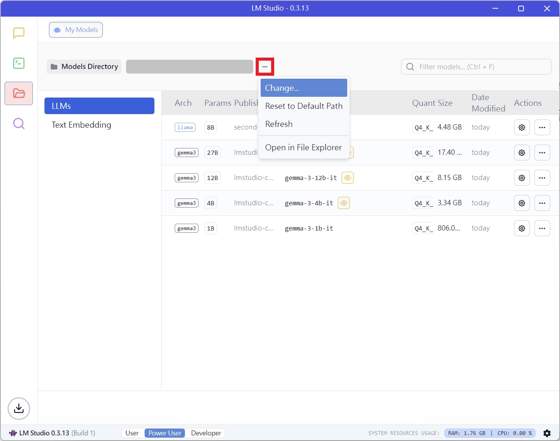Click the magnifier icon in filter box
Image resolution: width=560 pixels, height=441 pixels.
coord(410,67)
